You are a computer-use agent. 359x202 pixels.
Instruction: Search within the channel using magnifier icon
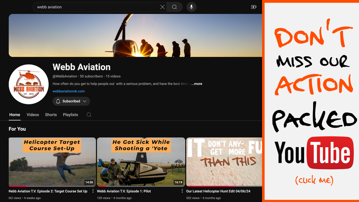pyautogui.click(x=89, y=115)
